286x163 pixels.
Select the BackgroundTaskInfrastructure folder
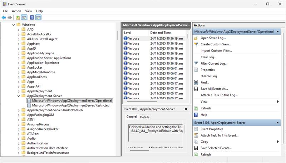click(x=48, y=153)
